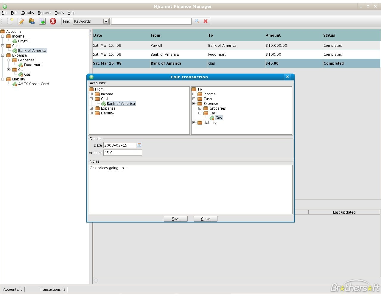Click the Last updated column header
The image size is (381, 297).
344,212
